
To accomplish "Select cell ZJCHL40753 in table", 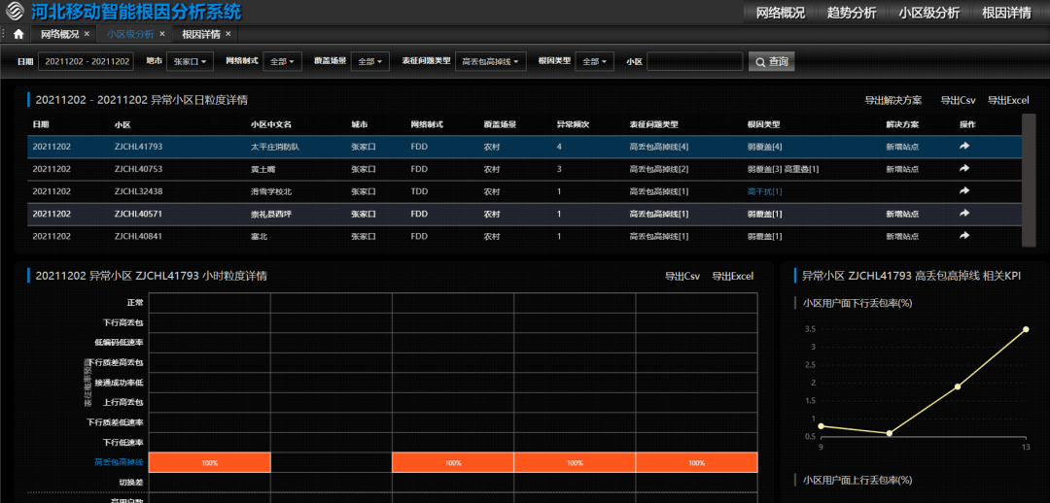I will pyautogui.click(x=139, y=169).
